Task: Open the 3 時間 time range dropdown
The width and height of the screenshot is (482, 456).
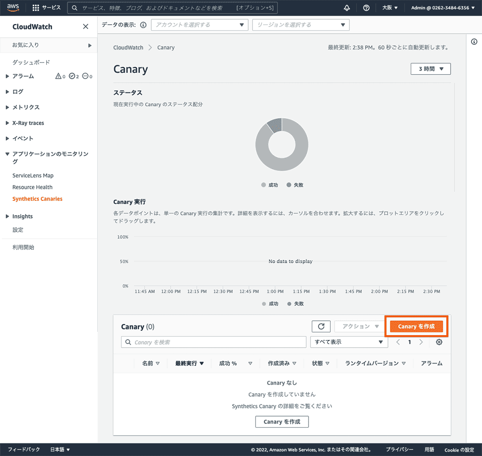Action: click(430, 69)
